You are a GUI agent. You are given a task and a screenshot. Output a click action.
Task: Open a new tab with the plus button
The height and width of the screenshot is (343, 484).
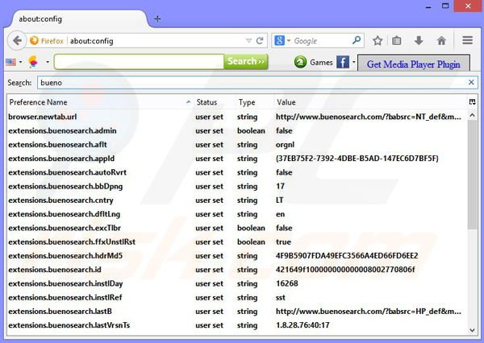[x=157, y=19]
